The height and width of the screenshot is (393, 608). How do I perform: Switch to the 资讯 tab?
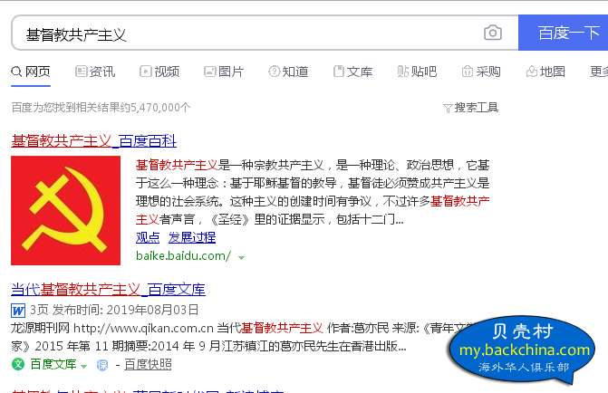pos(95,72)
